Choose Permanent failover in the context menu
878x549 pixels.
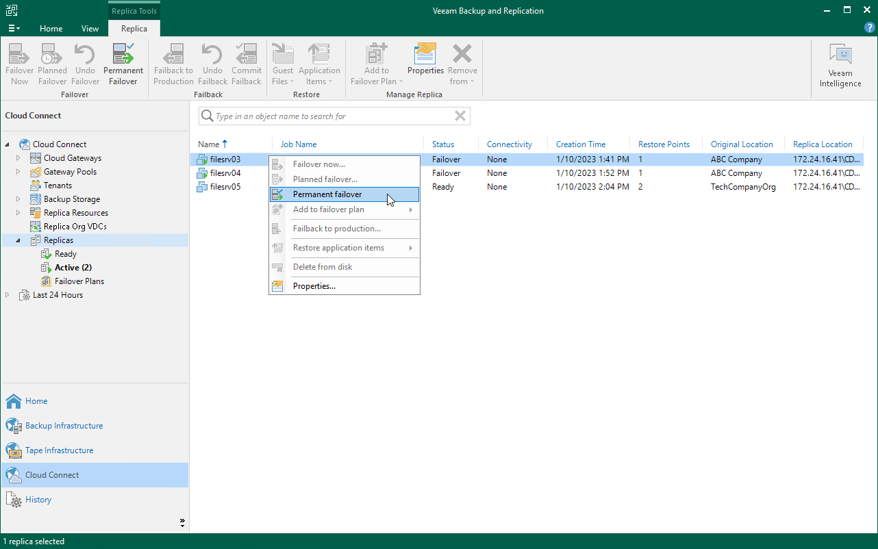(x=344, y=194)
